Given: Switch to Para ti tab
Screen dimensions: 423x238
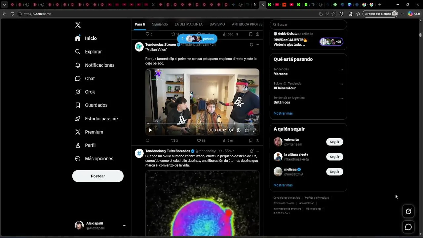Looking at the screenshot, I should [140, 24].
